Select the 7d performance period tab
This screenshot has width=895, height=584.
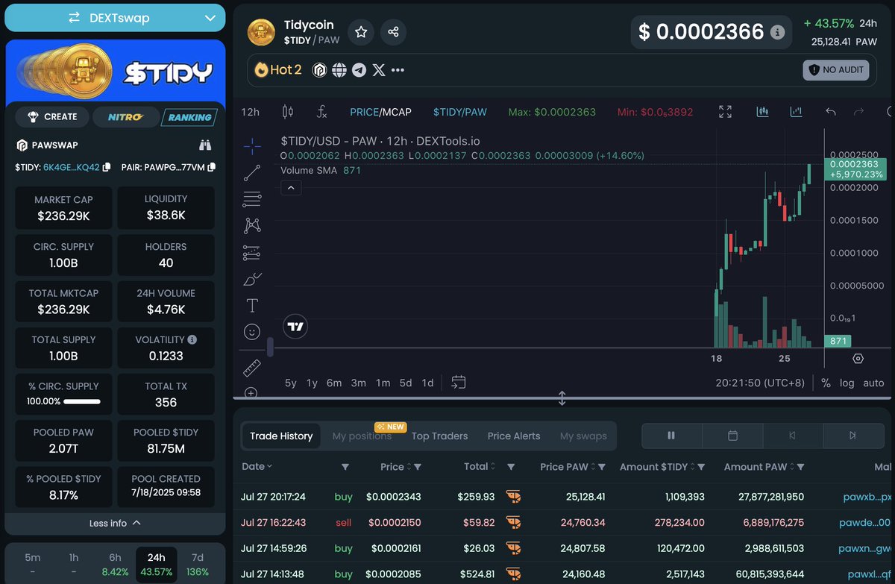[x=198, y=565]
